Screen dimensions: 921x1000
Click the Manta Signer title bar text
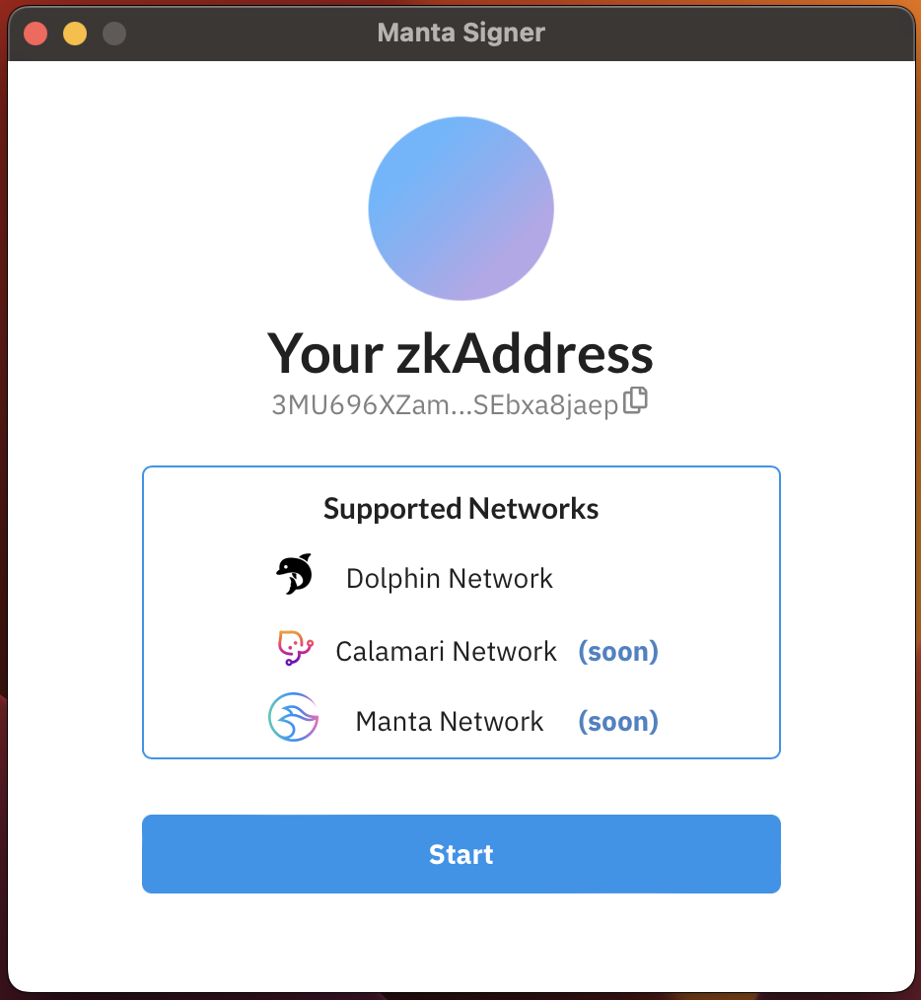(x=461, y=33)
